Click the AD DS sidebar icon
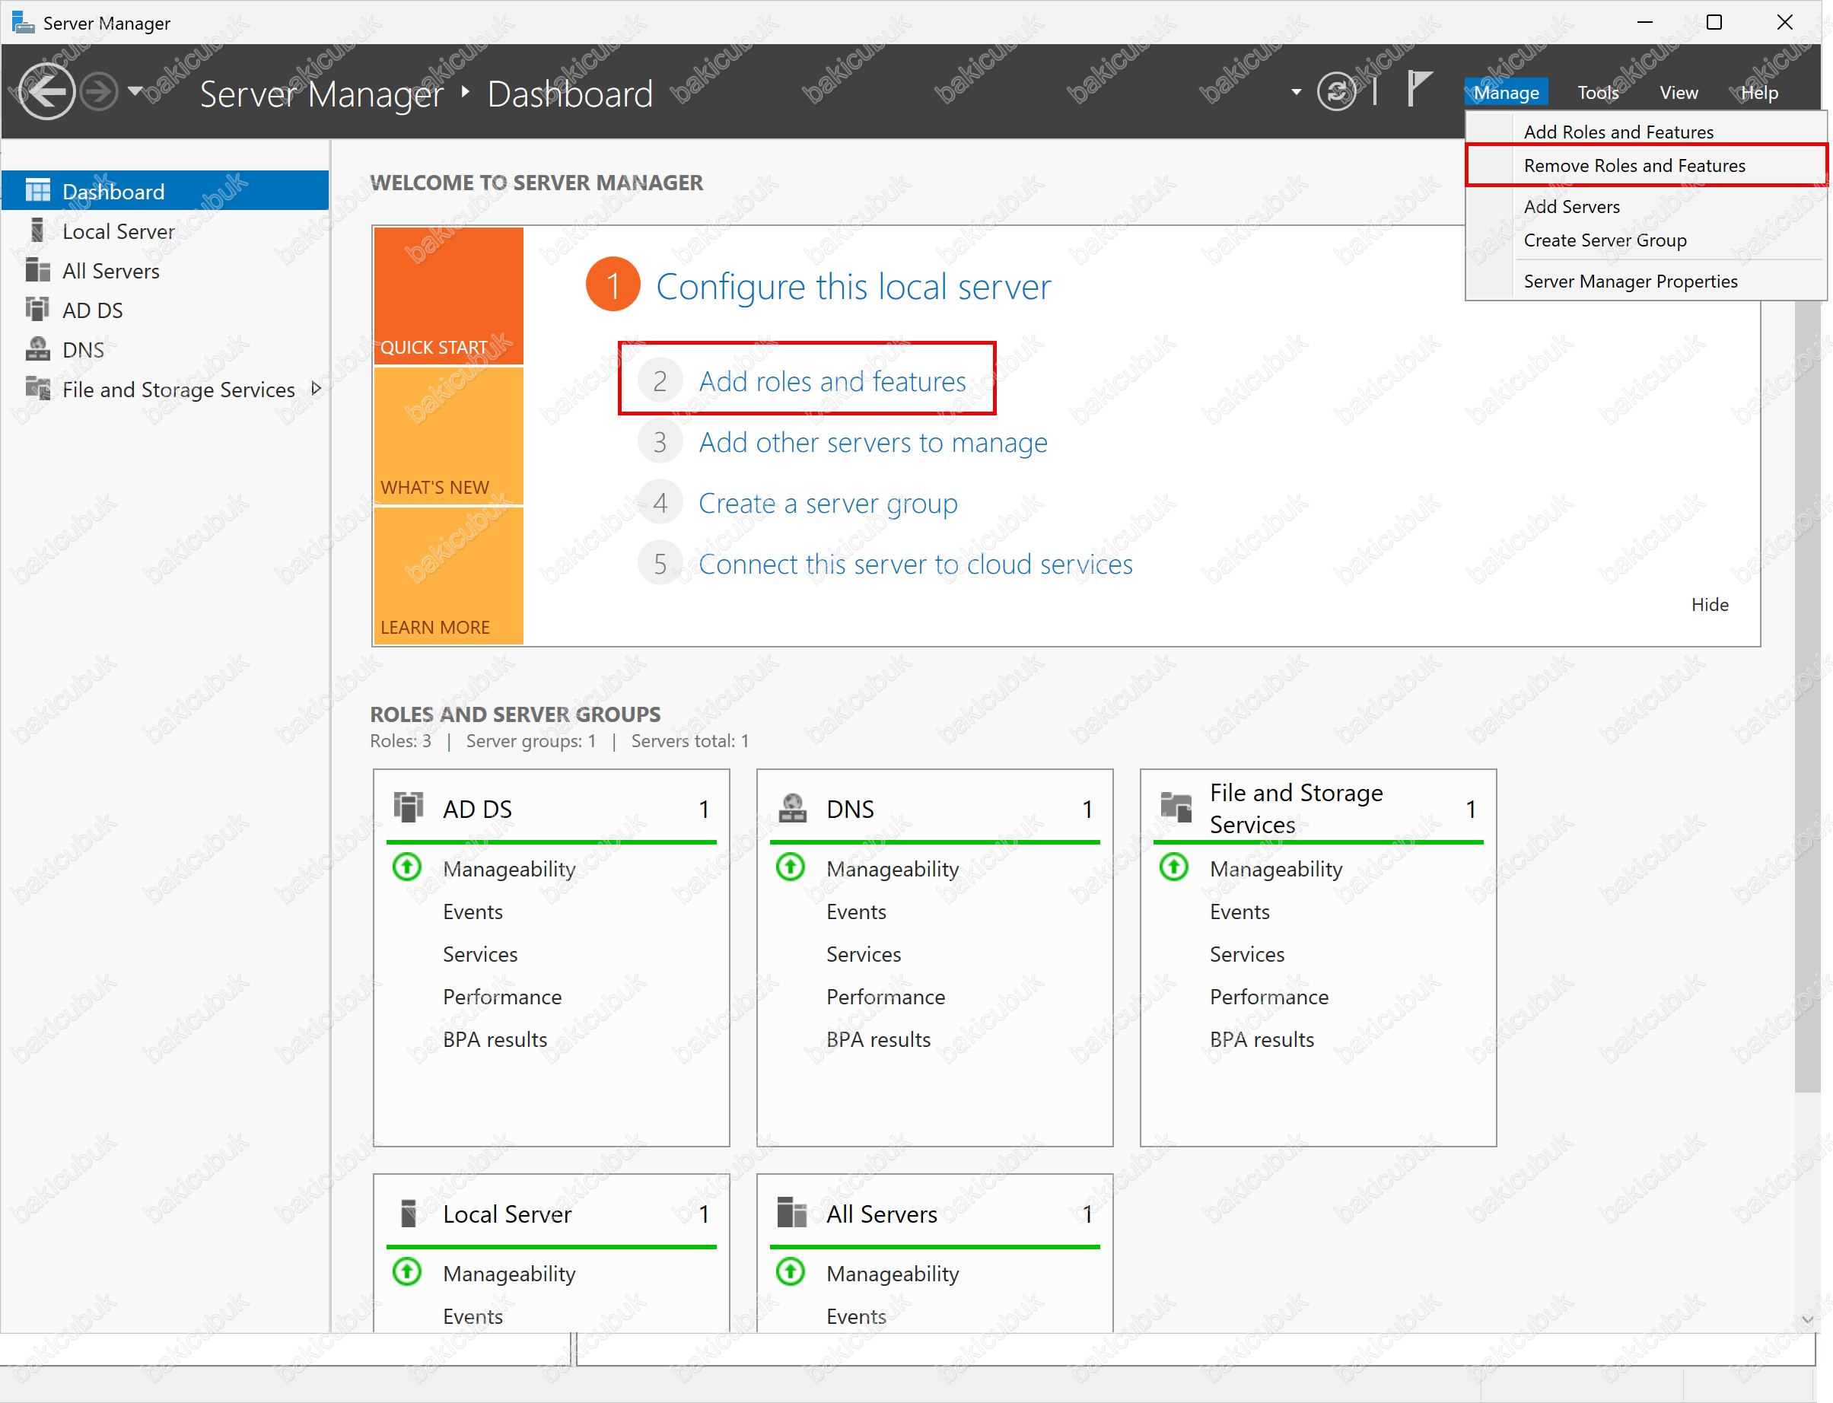The image size is (1833, 1403). point(37,309)
